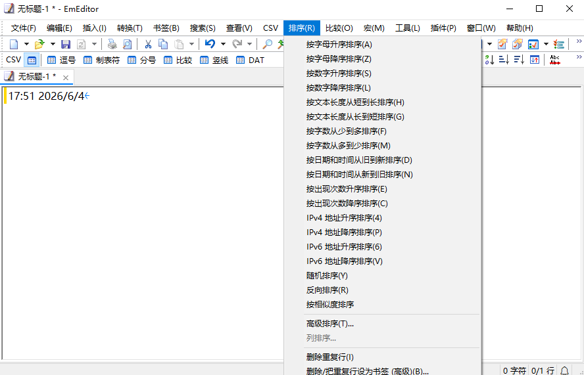Click the advanced sort up-down arrows icon
The width and height of the screenshot is (584, 375).
coord(535,60)
